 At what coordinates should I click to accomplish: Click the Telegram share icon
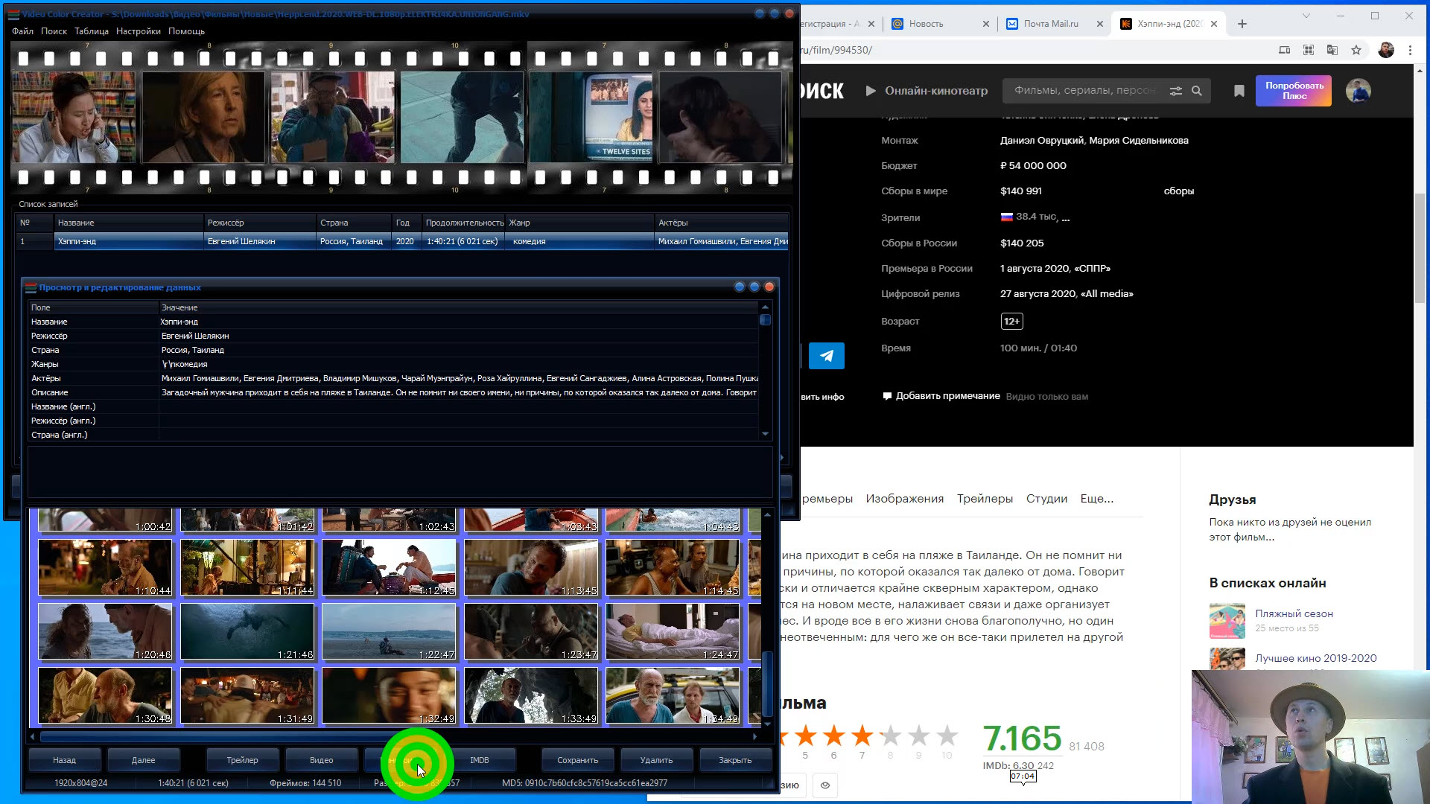826,356
